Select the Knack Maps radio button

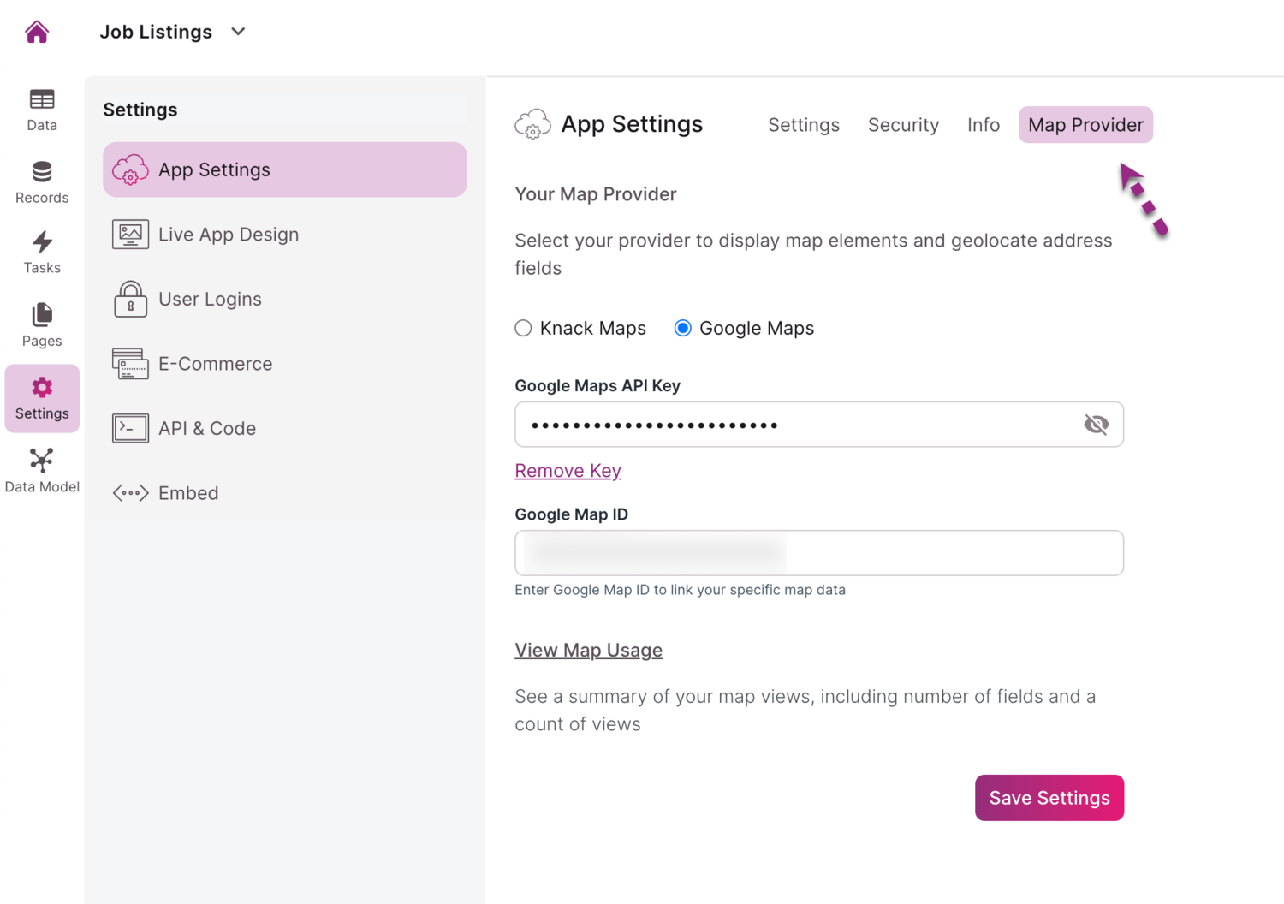point(523,329)
